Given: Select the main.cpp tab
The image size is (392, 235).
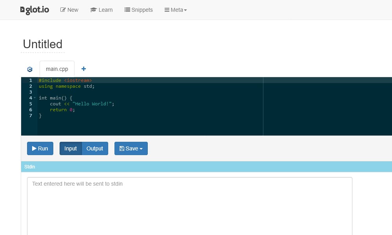Looking at the screenshot, I should [57, 69].
